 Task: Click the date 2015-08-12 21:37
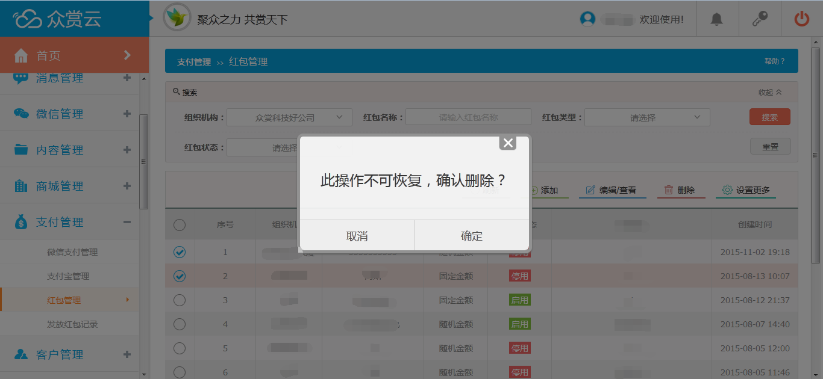pos(755,300)
